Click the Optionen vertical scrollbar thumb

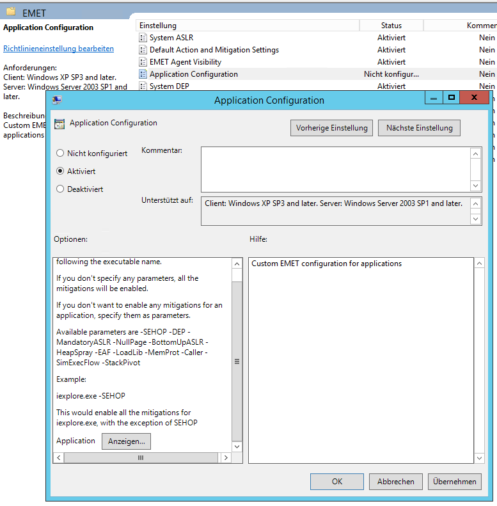click(237, 361)
